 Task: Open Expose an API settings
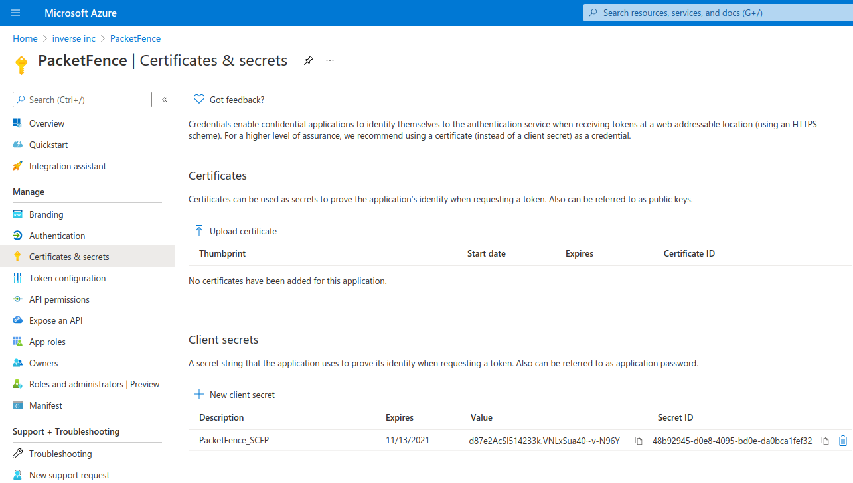click(x=56, y=320)
